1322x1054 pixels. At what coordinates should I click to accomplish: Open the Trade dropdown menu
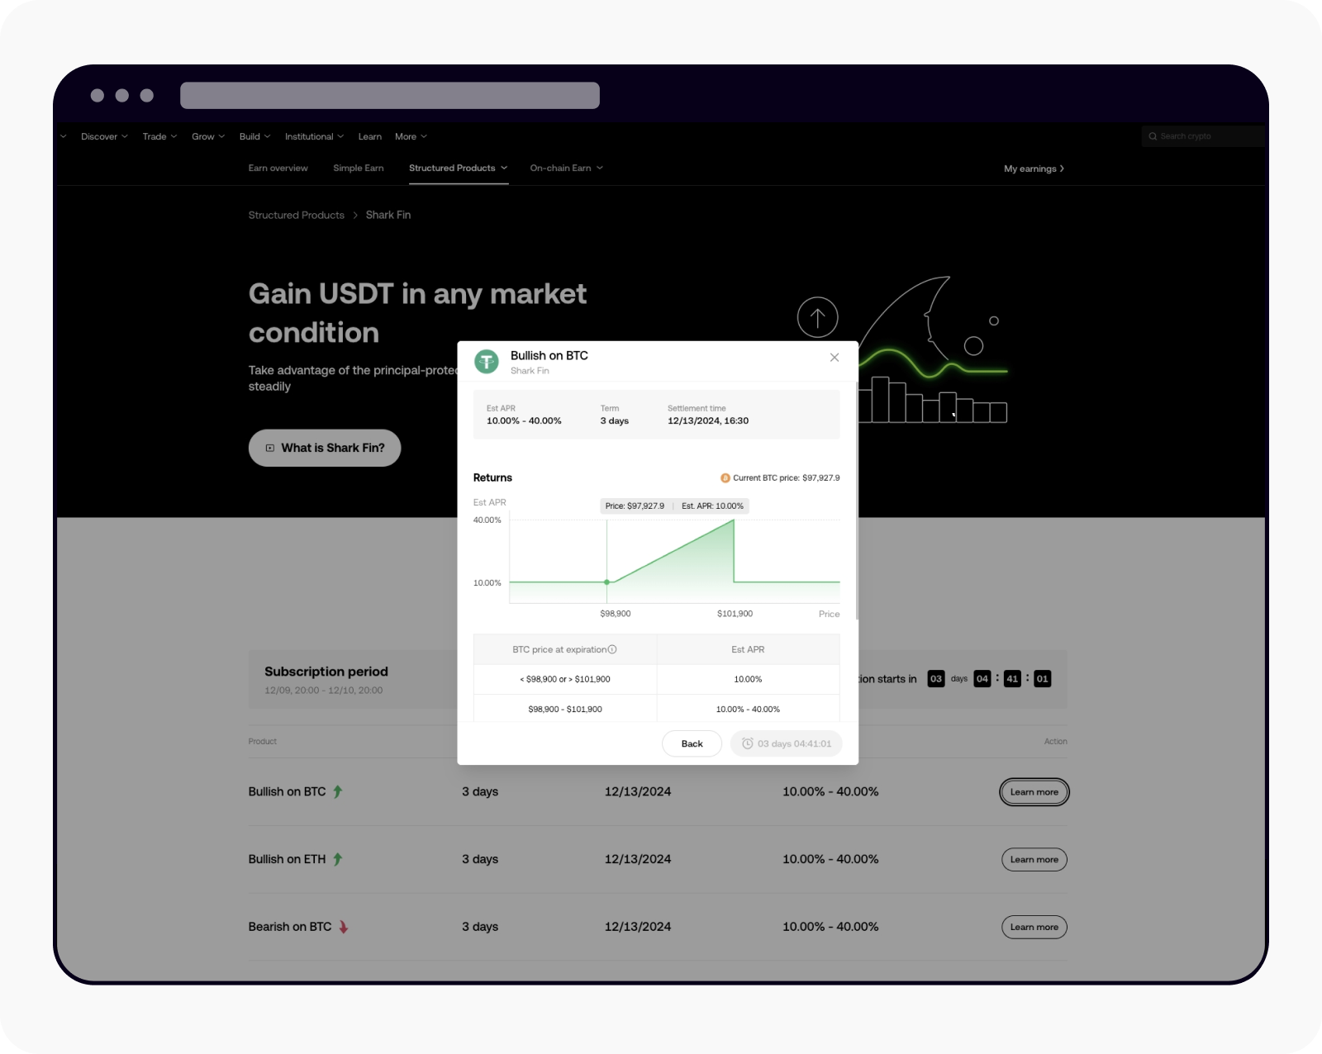click(159, 136)
